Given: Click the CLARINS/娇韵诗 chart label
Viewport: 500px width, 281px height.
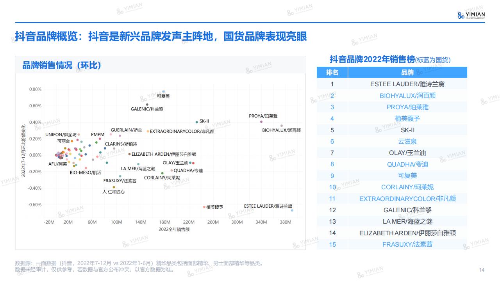Looking at the screenshot, I should (121, 144).
